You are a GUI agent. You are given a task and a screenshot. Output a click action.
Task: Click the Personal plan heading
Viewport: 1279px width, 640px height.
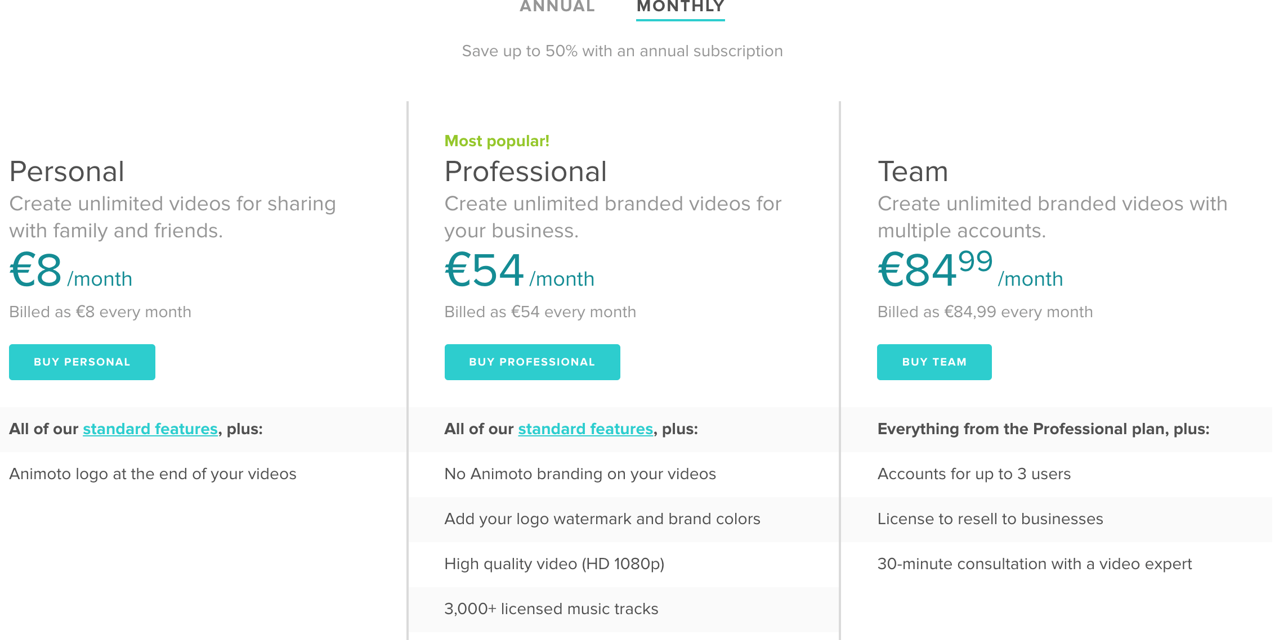coord(68,172)
